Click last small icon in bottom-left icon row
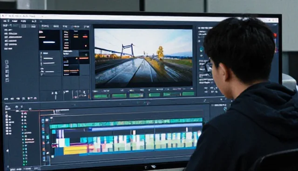 (x=35, y=99)
